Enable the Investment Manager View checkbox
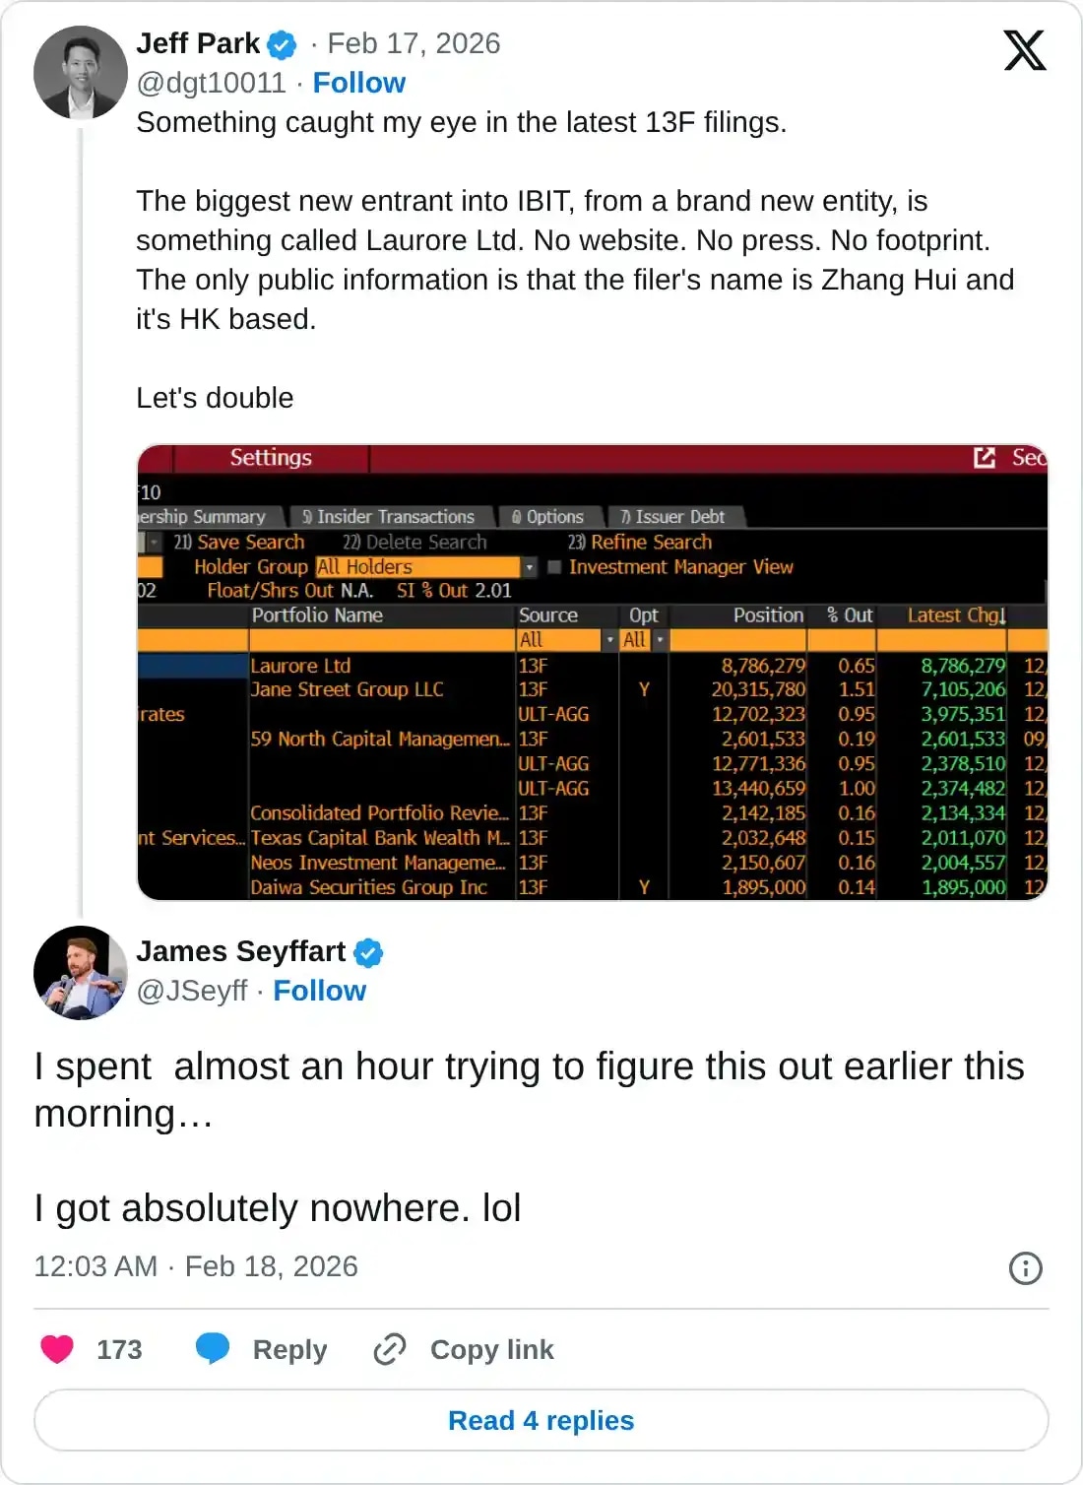This screenshot has height=1485, width=1083. 554,566
